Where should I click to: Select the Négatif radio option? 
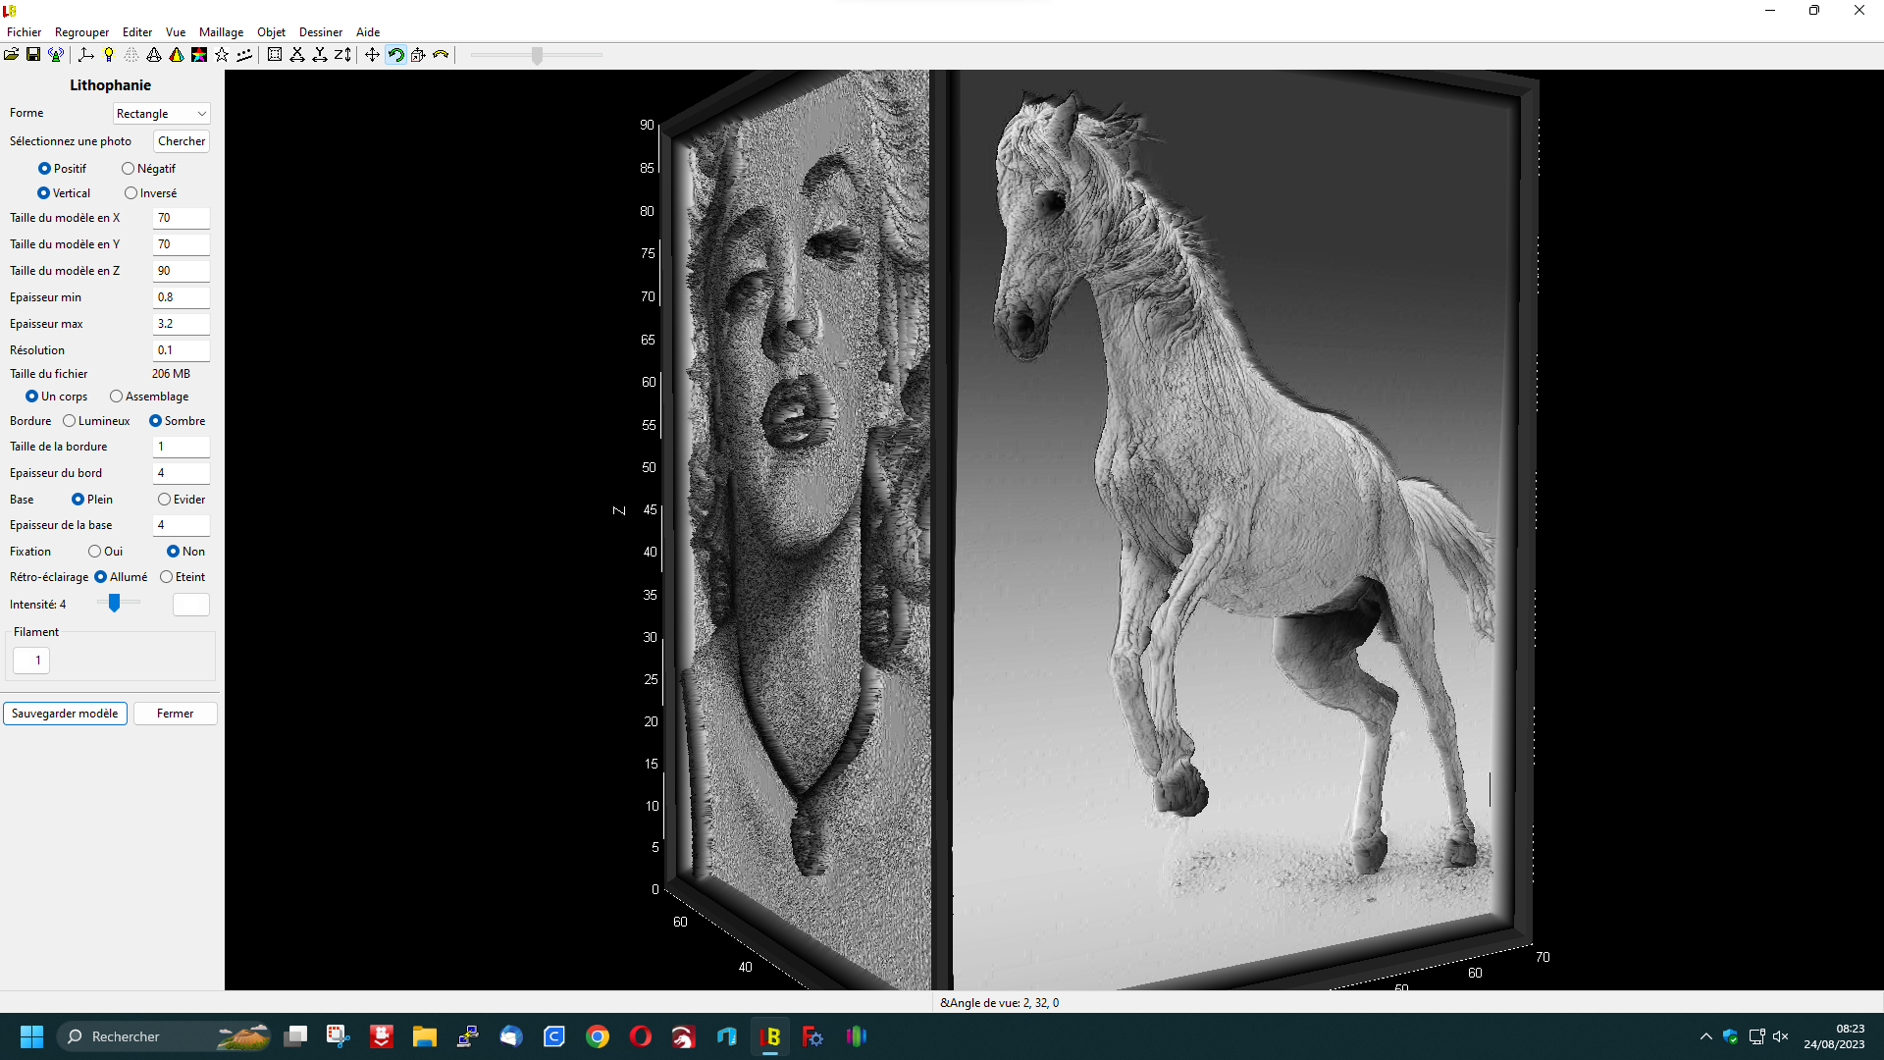tap(148, 169)
